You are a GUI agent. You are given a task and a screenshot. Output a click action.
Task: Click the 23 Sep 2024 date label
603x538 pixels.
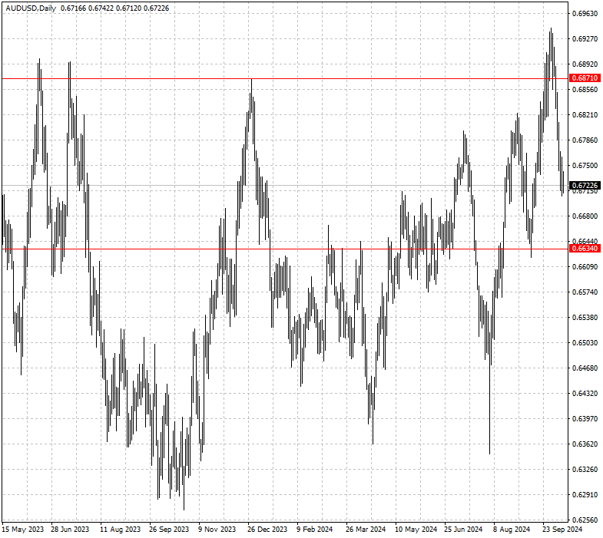pos(562,529)
